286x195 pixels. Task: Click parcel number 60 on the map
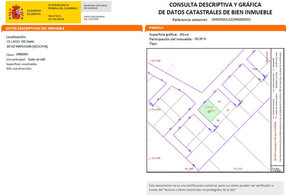tap(219, 101)
